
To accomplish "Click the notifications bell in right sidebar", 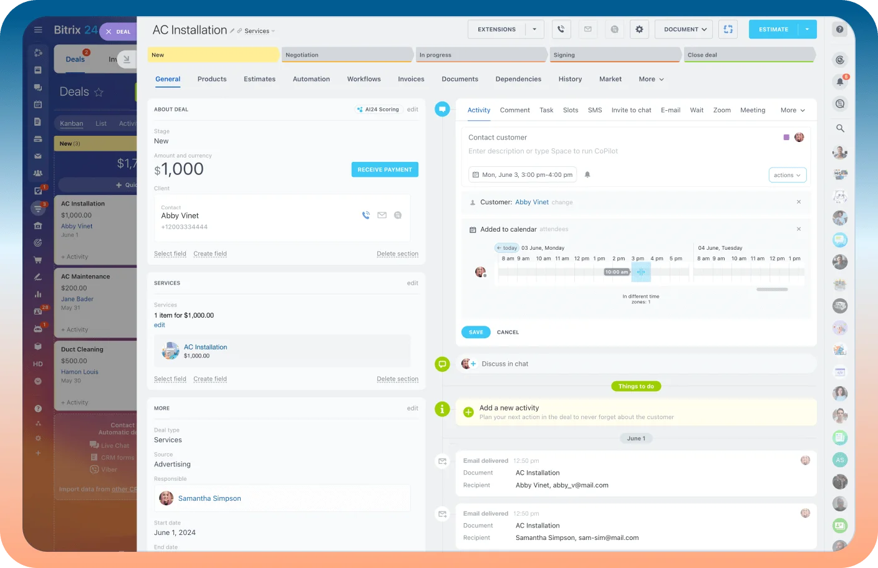I will coord(840,82).
